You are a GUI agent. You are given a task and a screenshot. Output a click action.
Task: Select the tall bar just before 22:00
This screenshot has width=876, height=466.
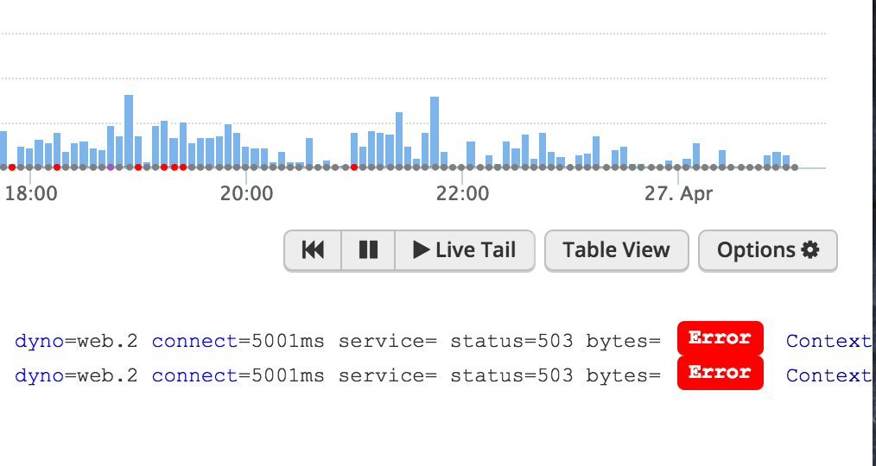[435, 129]
